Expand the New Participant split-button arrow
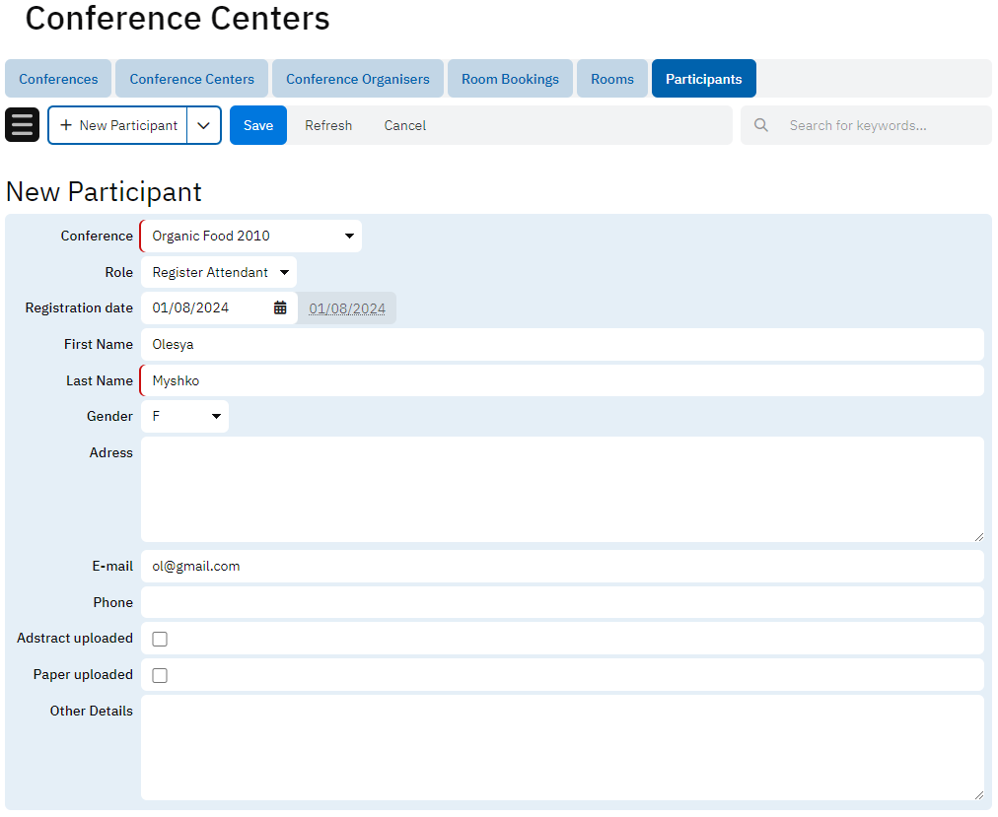This screenshot has width=998, height=817. pyautogui.click(x=204, y=125)
